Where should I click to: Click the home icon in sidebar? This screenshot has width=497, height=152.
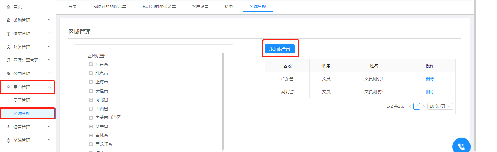[x=9, y=7]
